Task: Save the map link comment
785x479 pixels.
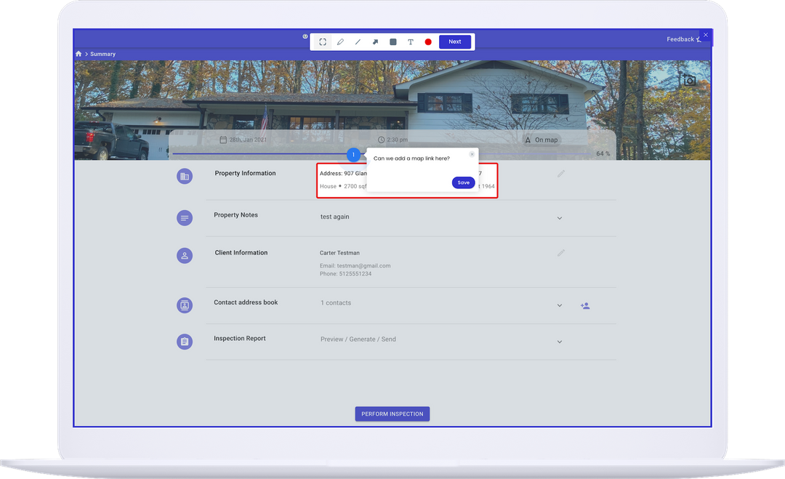Action: coord(463,182)
